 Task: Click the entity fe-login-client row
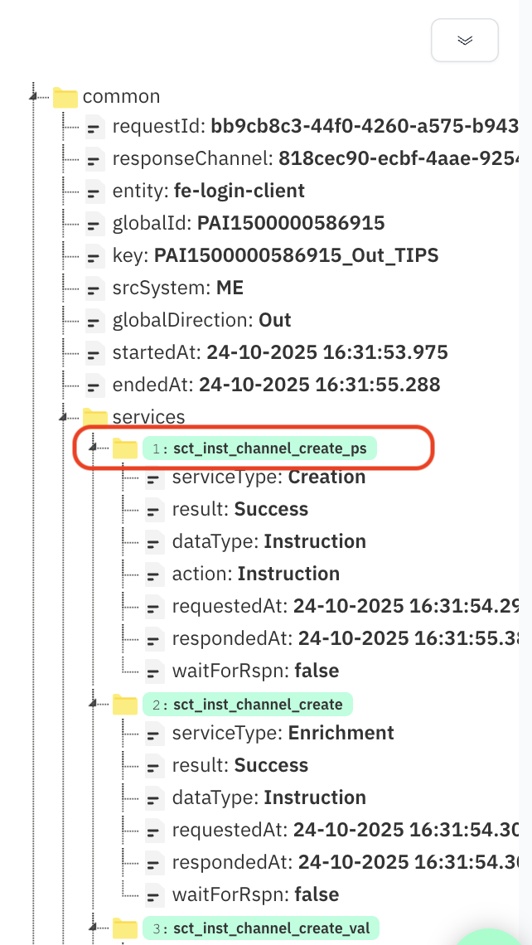208,191
